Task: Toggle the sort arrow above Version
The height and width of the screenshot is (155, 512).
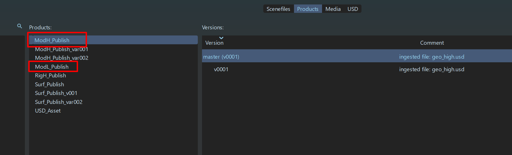Action: [x=221, y=38]
